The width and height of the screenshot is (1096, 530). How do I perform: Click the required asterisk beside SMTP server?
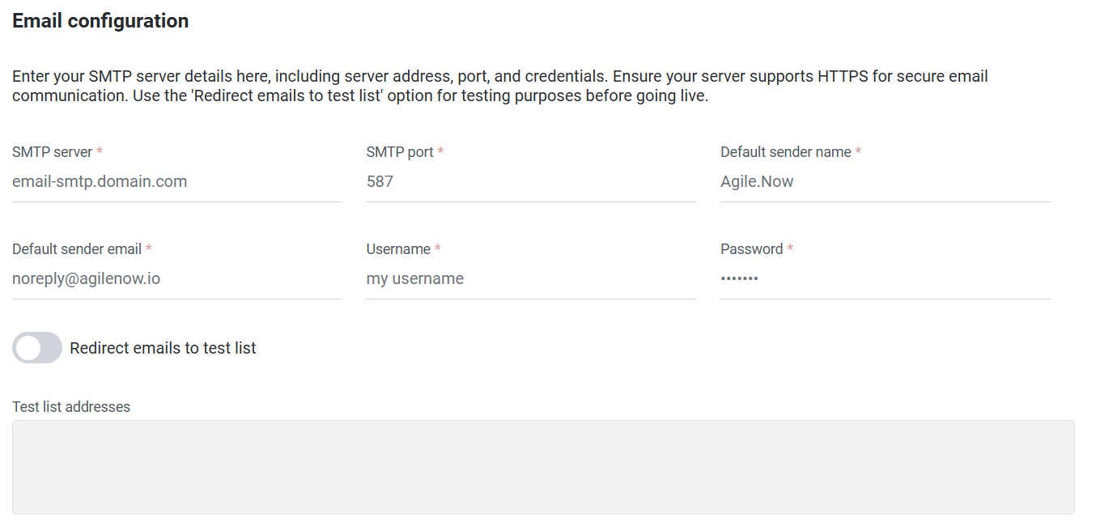point(100,151)
